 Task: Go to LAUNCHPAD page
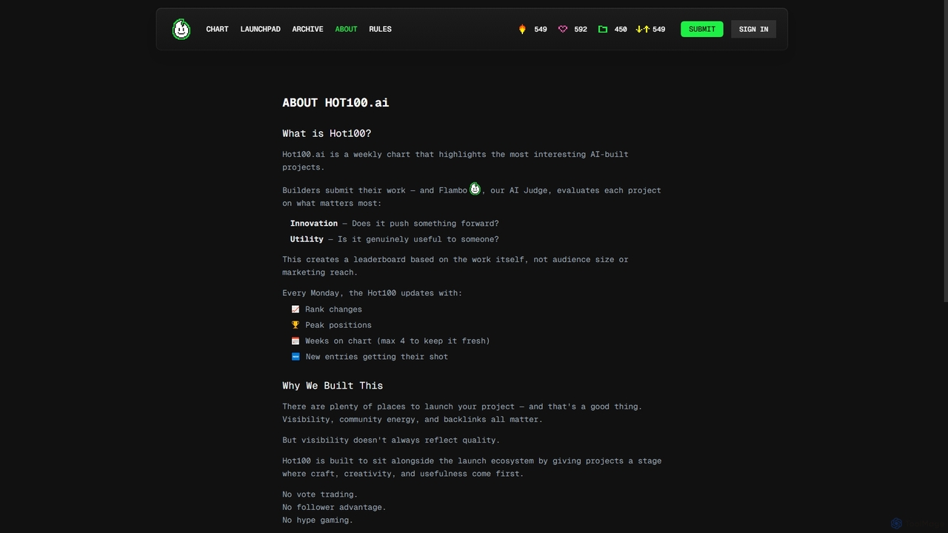coord(260,29)
